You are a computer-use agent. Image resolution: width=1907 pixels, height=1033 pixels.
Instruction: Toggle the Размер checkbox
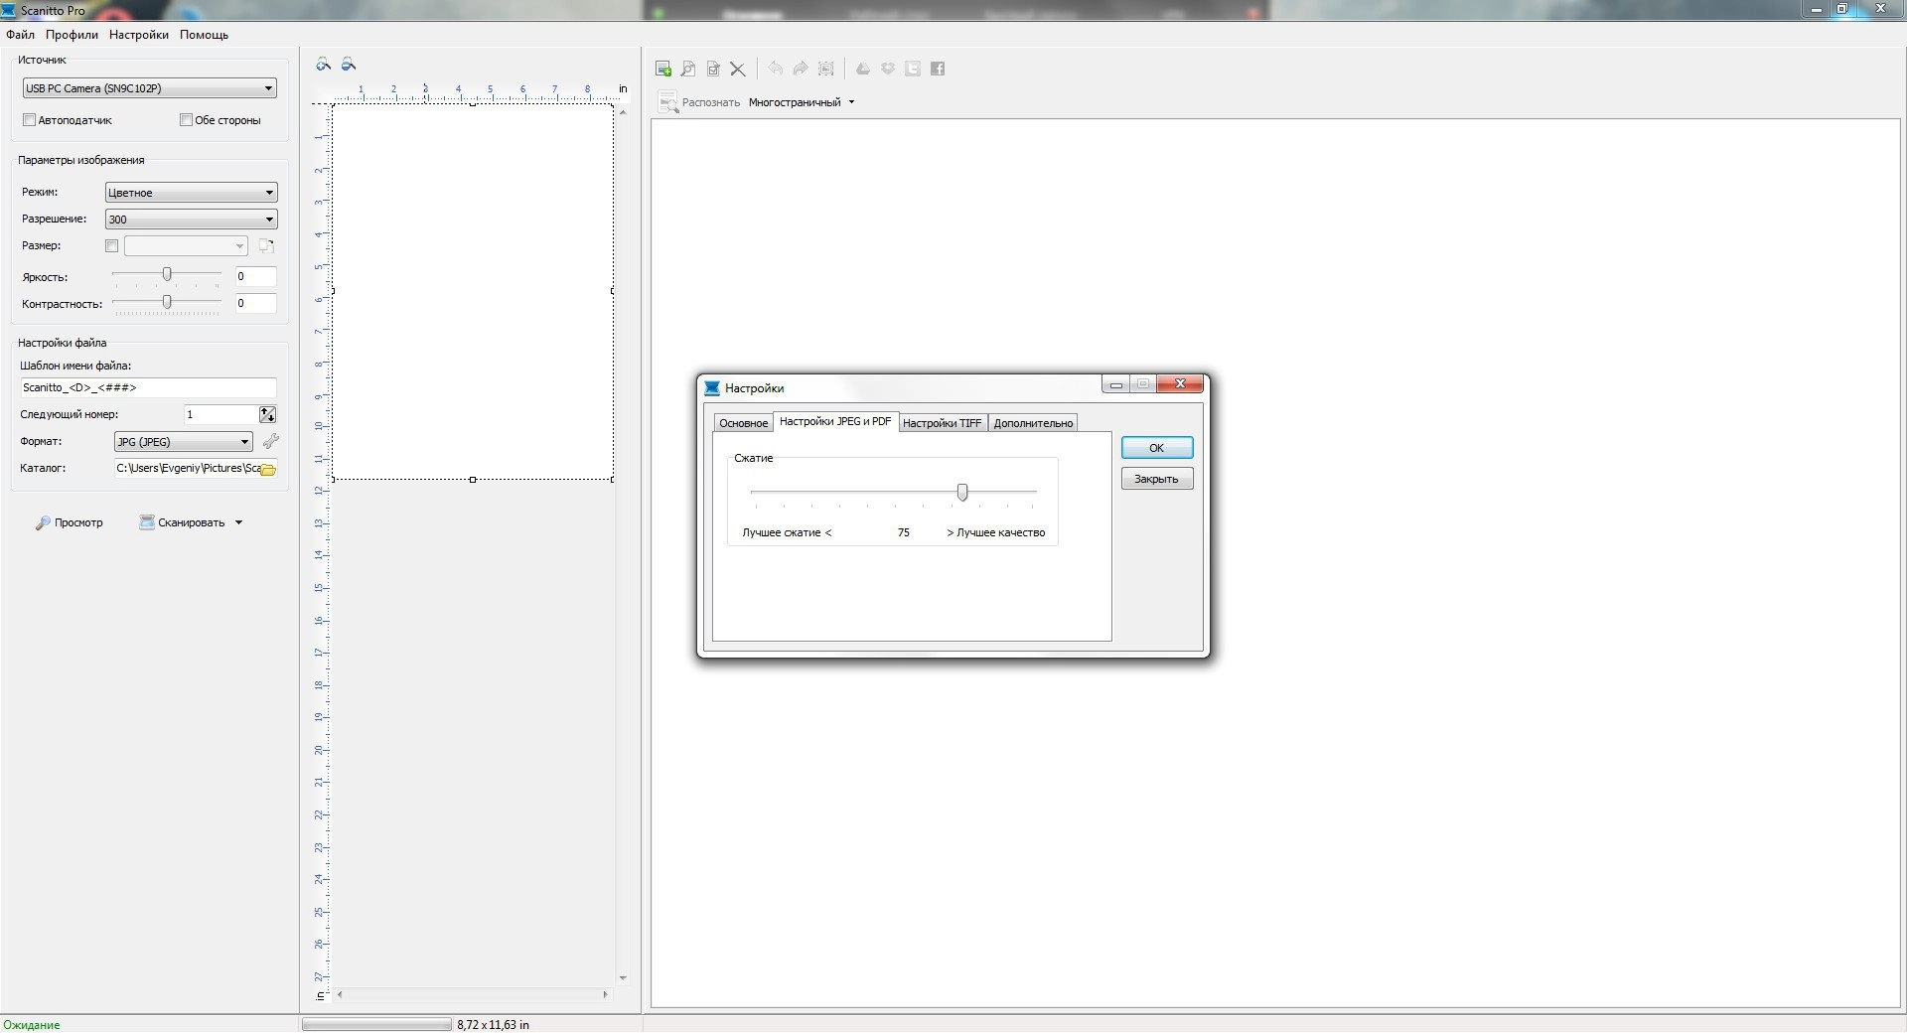click(111, 245)
